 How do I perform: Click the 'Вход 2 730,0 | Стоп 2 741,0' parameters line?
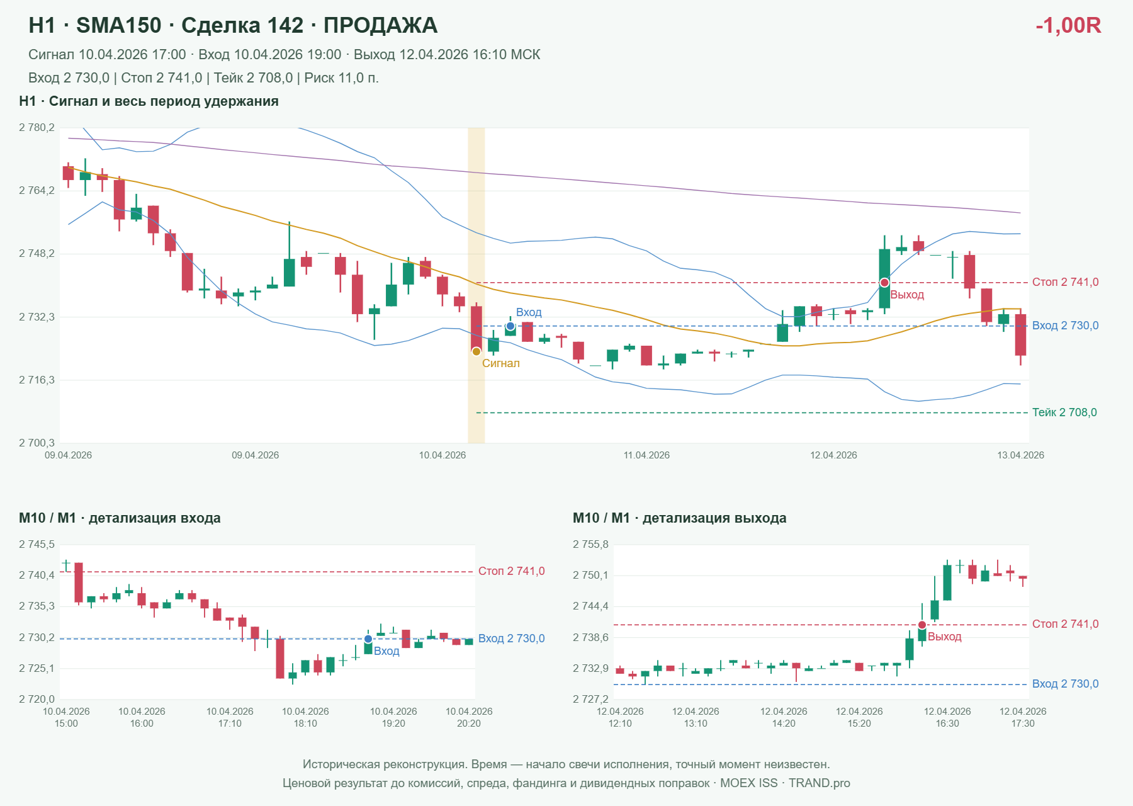pyautogui.click(x=203, y=78)
